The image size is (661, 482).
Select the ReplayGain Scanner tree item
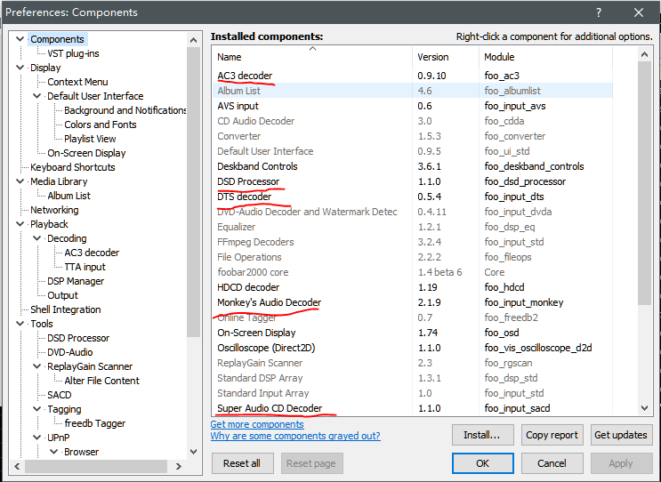click(x=90, y=366)
